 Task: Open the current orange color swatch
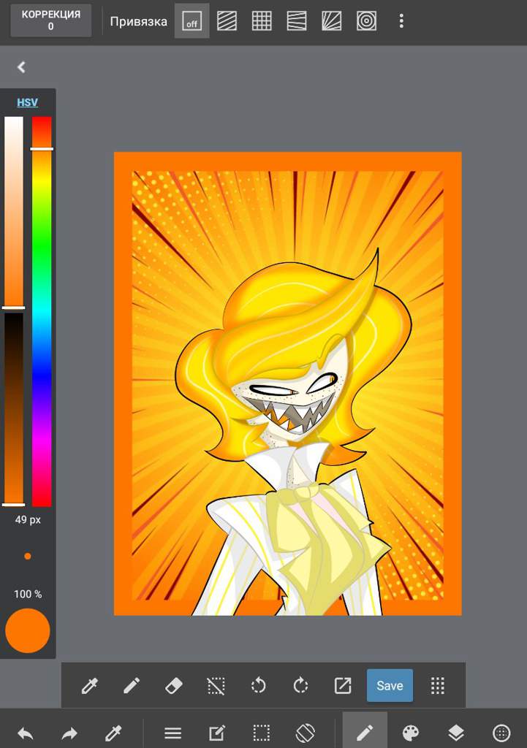(x=28, y=630)
